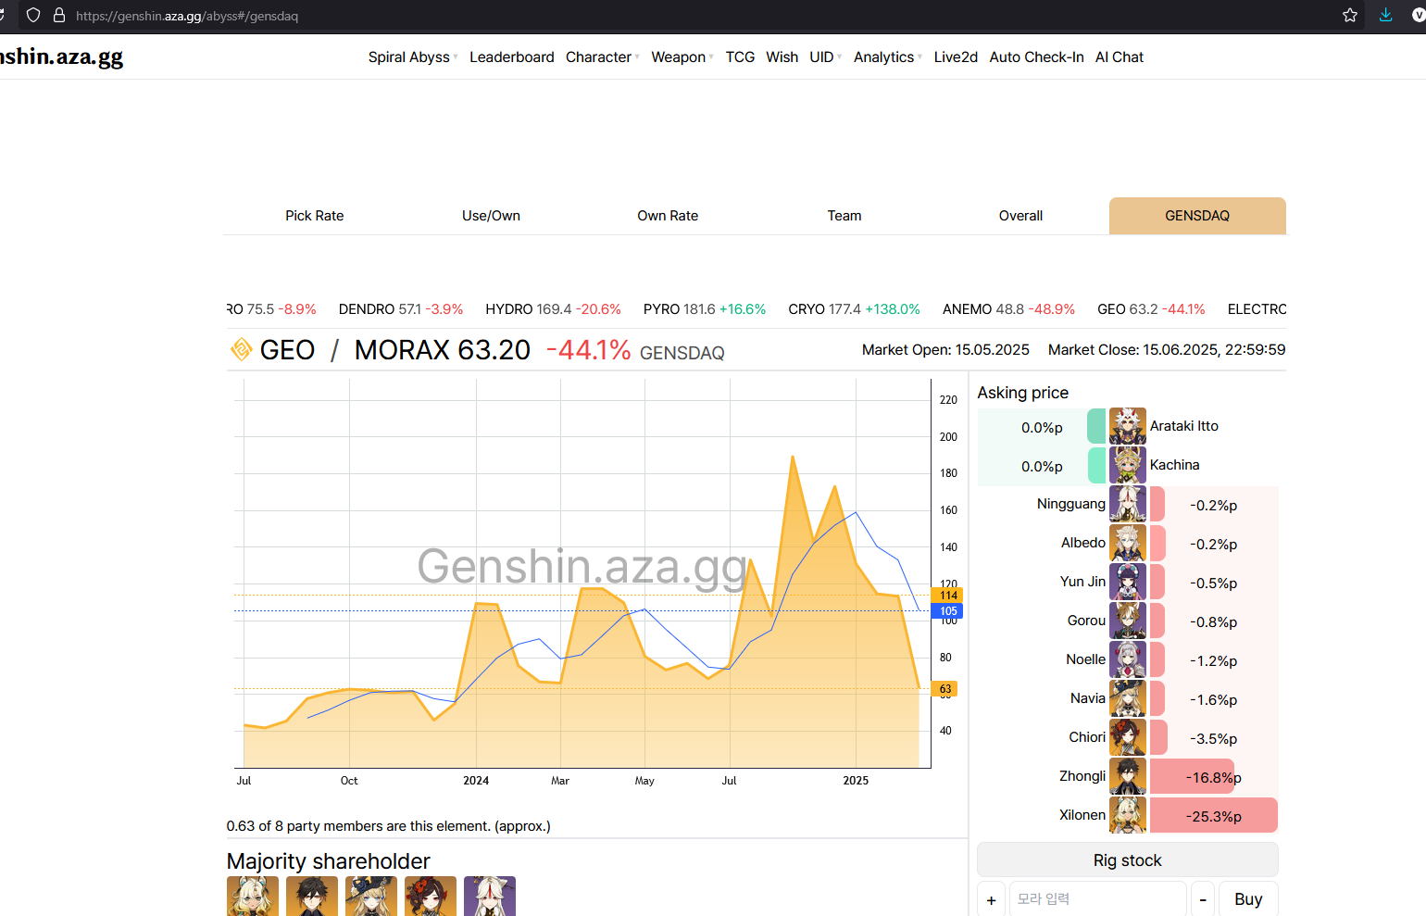Open the browser downloads icon
The image size is (1426, 916).
[x=1385, y=15]
